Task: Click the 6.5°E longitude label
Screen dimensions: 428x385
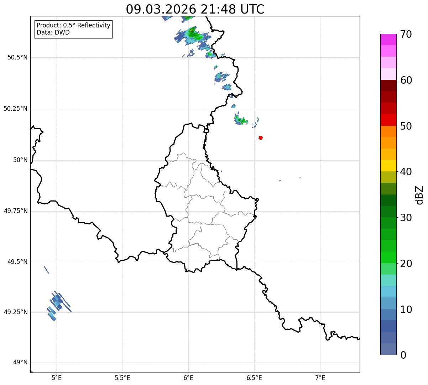Action: tap(254, 378)
